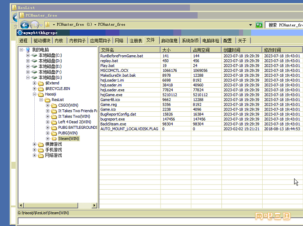Click the drive icon for Local Disk (E:)
This screenshot has width=303, height=226.
34,67
